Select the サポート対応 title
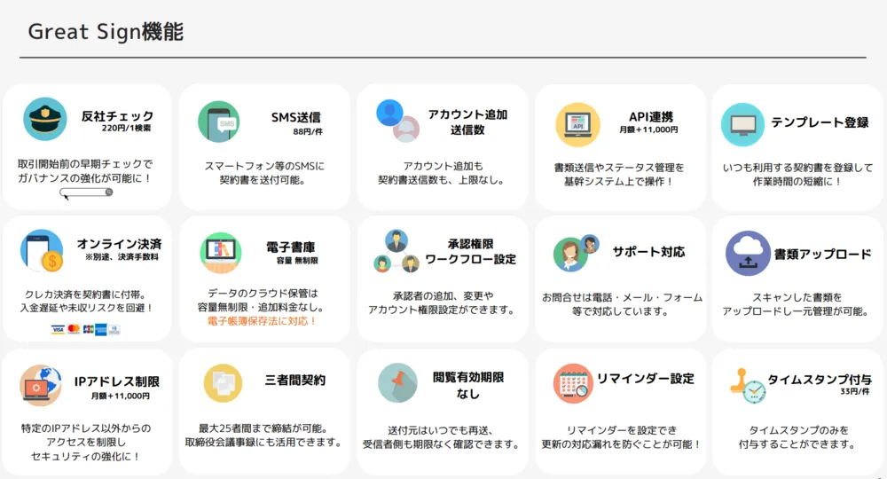The image size is (887, 479). pos(648,252)
